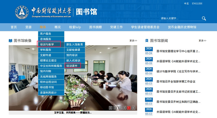The image size is (217, 118).
Task: Expand the 资源 navigation menu
Action: (x=28, y=27)
